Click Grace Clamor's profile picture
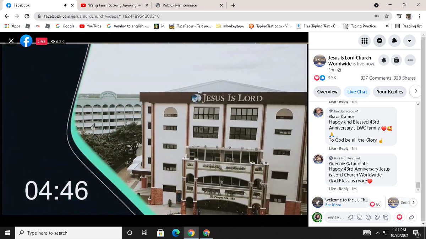The height and width of the screenshot is (239, 426). (318, 112)
